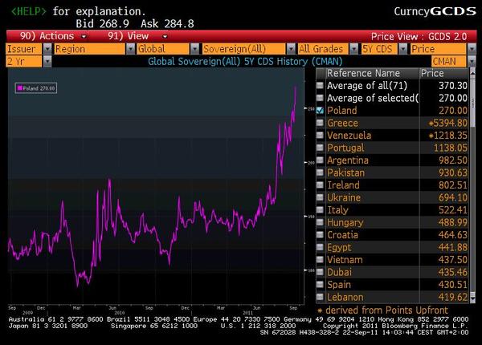Click the Sovereign(All) filter field

point(244,49)
